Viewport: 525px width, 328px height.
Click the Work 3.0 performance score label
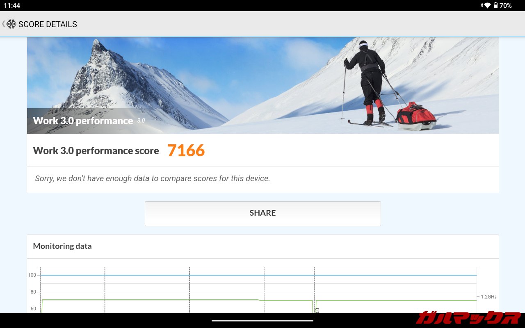click(x=96, y=150)
